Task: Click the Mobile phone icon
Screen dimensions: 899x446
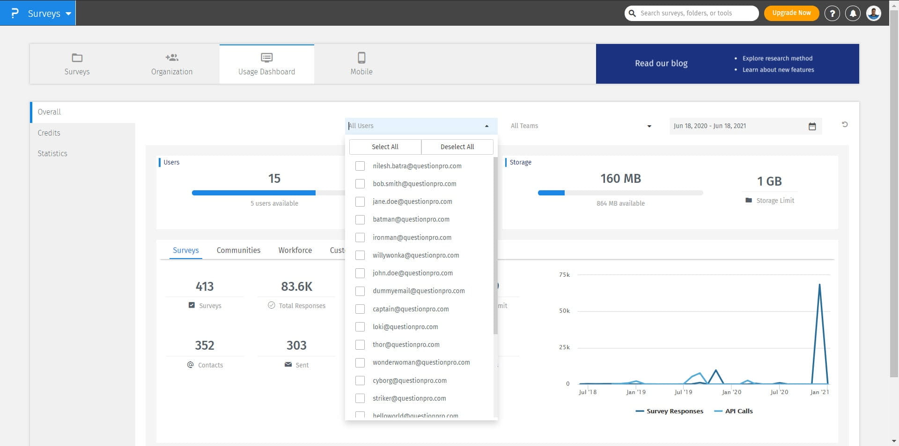Action: tap(361, 58)
